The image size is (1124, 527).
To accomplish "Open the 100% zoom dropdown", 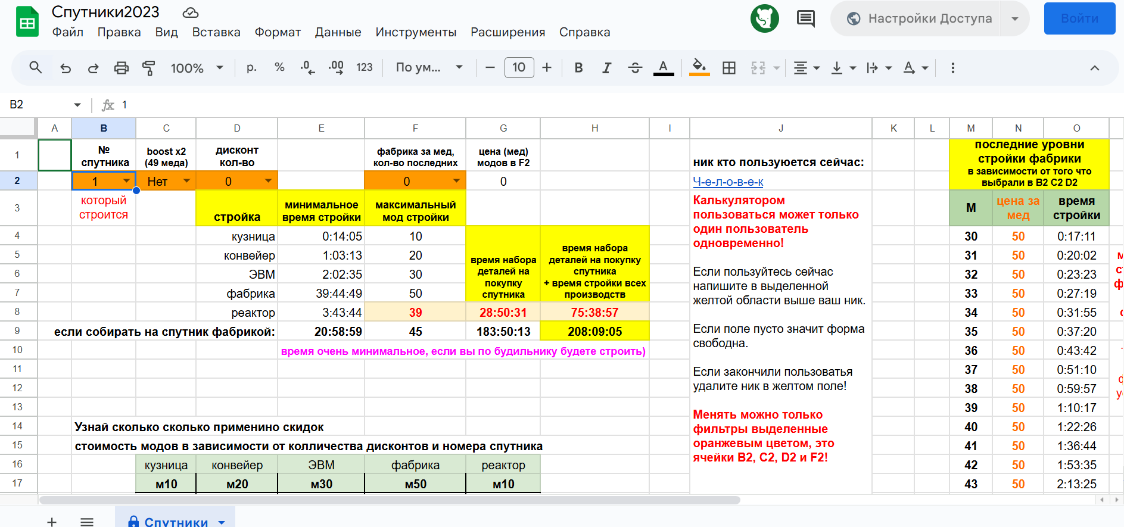I will [197, 68].
